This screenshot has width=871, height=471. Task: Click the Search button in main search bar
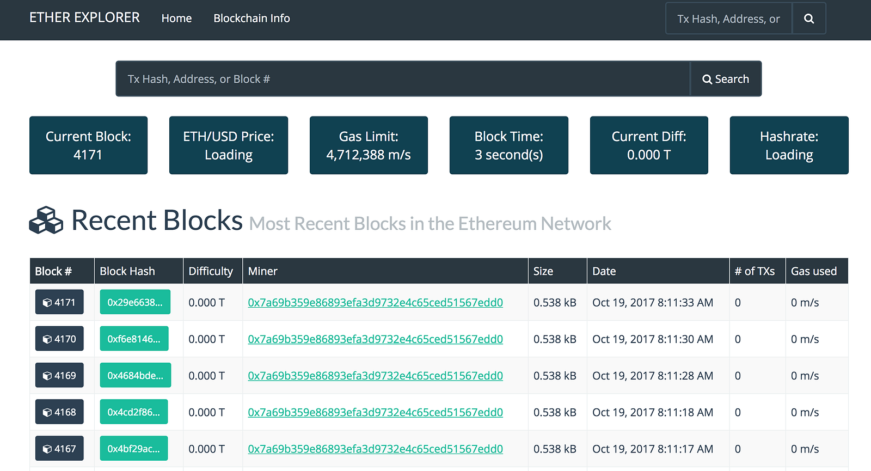coord(726,79)
